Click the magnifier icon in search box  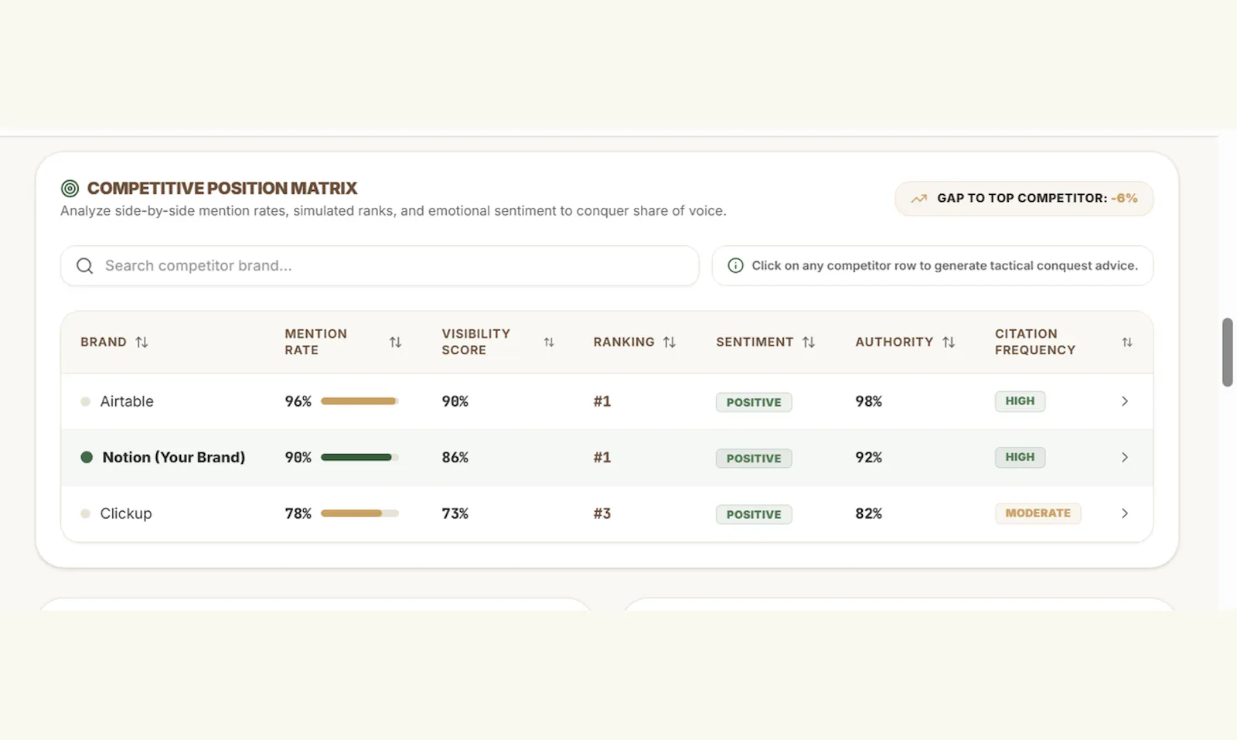pyautogui.click(x=85, y=266)
